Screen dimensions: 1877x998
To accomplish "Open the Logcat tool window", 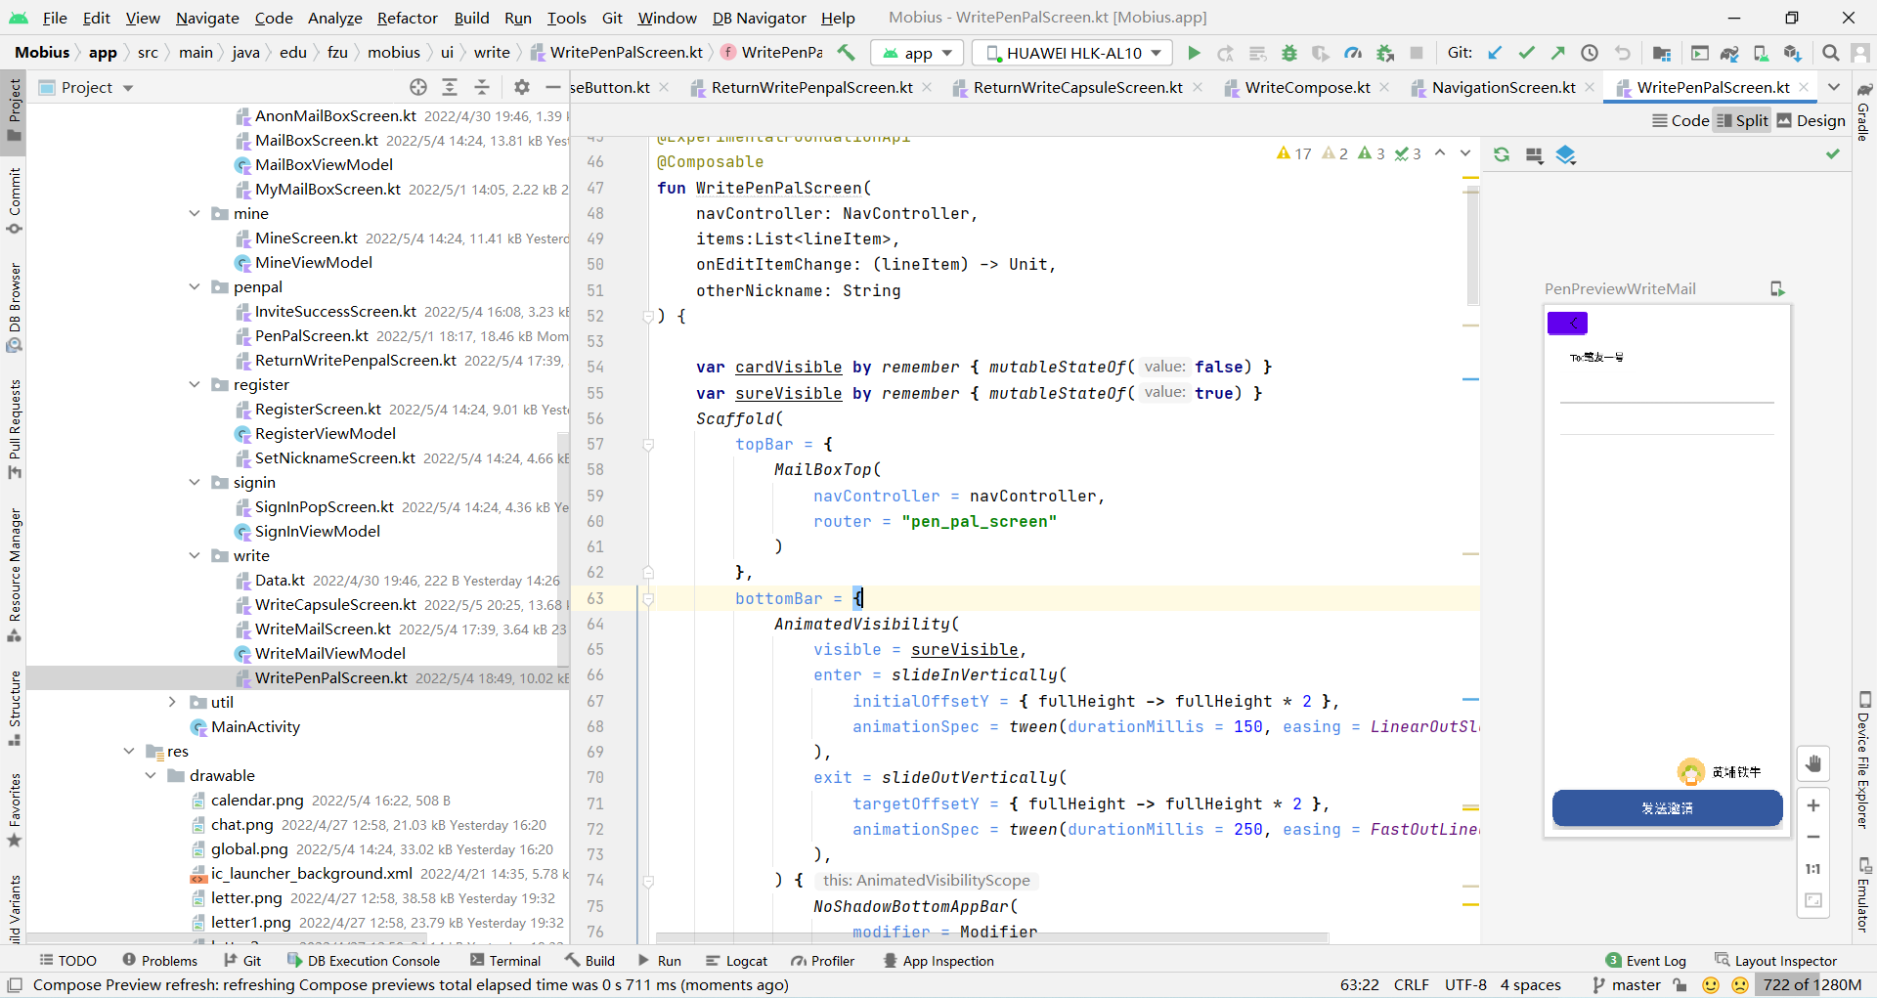I will point(737,961).
